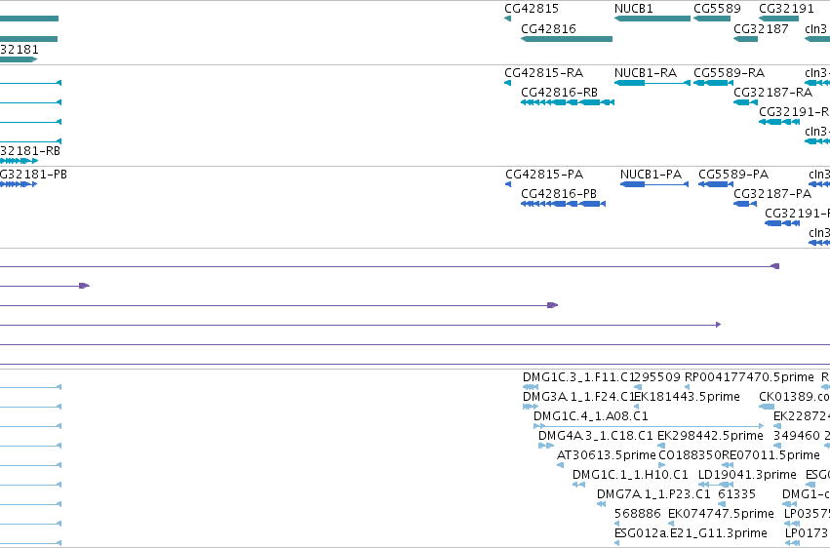Viewport: 830px width, 548px height.
Task: Select the CG5589-PA protein label
Action: point(733,175)
